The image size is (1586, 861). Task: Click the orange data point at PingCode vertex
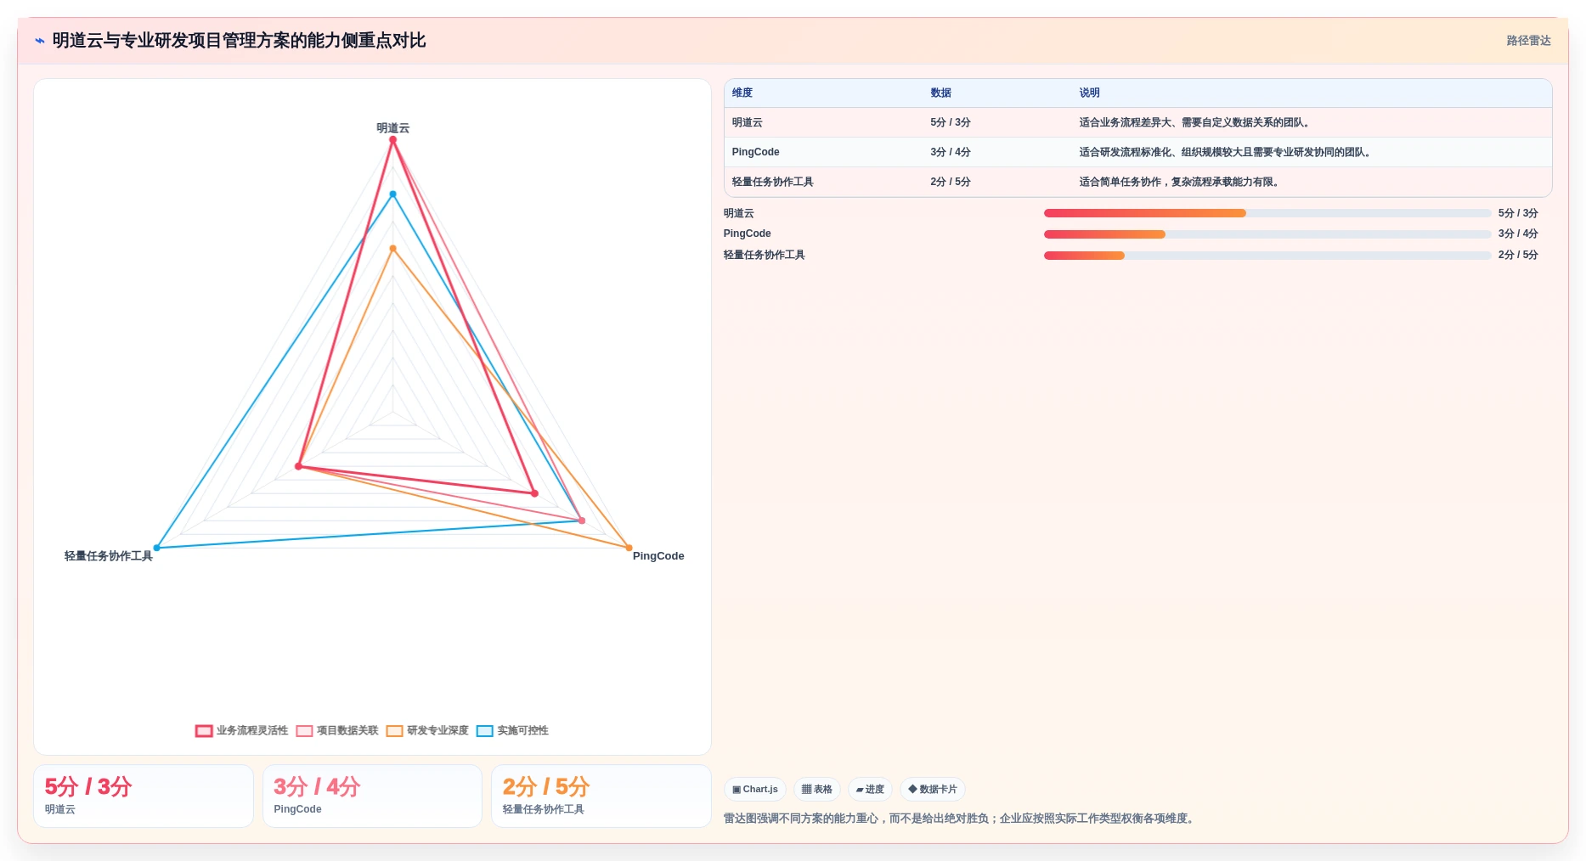[x=629, y=548]
